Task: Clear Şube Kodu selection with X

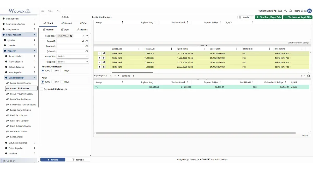Action: 83,36
